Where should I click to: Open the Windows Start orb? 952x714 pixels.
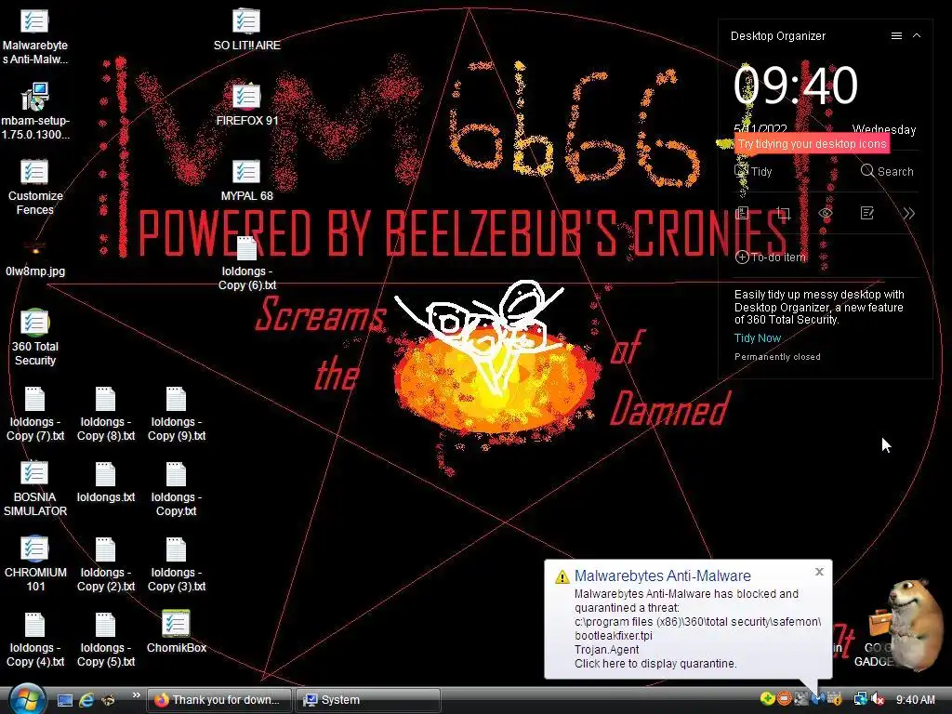click(x=27, y=699)
